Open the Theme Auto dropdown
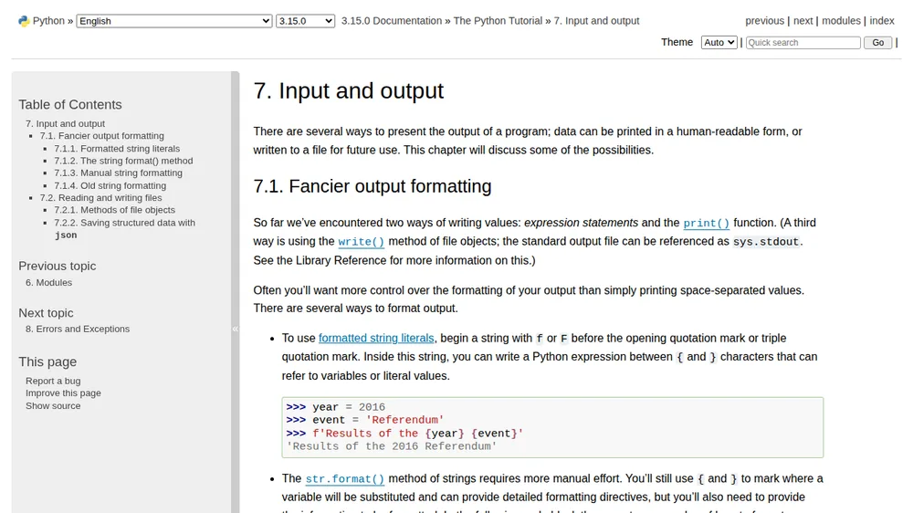Screen dimensions: 913x513 pyautogui.click(x=719, y=43)
